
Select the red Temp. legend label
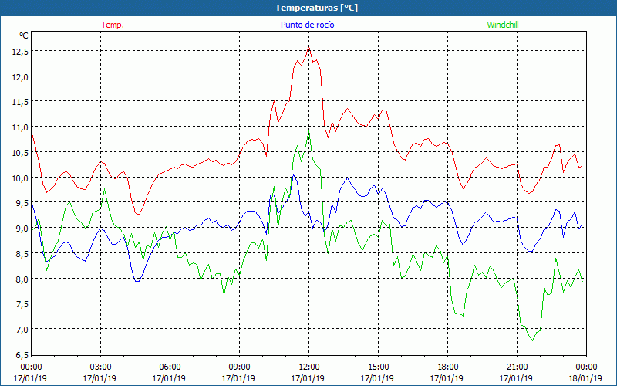coord(113,25)
